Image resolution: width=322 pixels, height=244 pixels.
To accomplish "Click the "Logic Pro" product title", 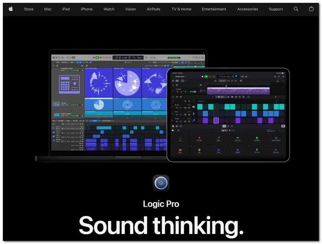I will [x=161, y=204].
